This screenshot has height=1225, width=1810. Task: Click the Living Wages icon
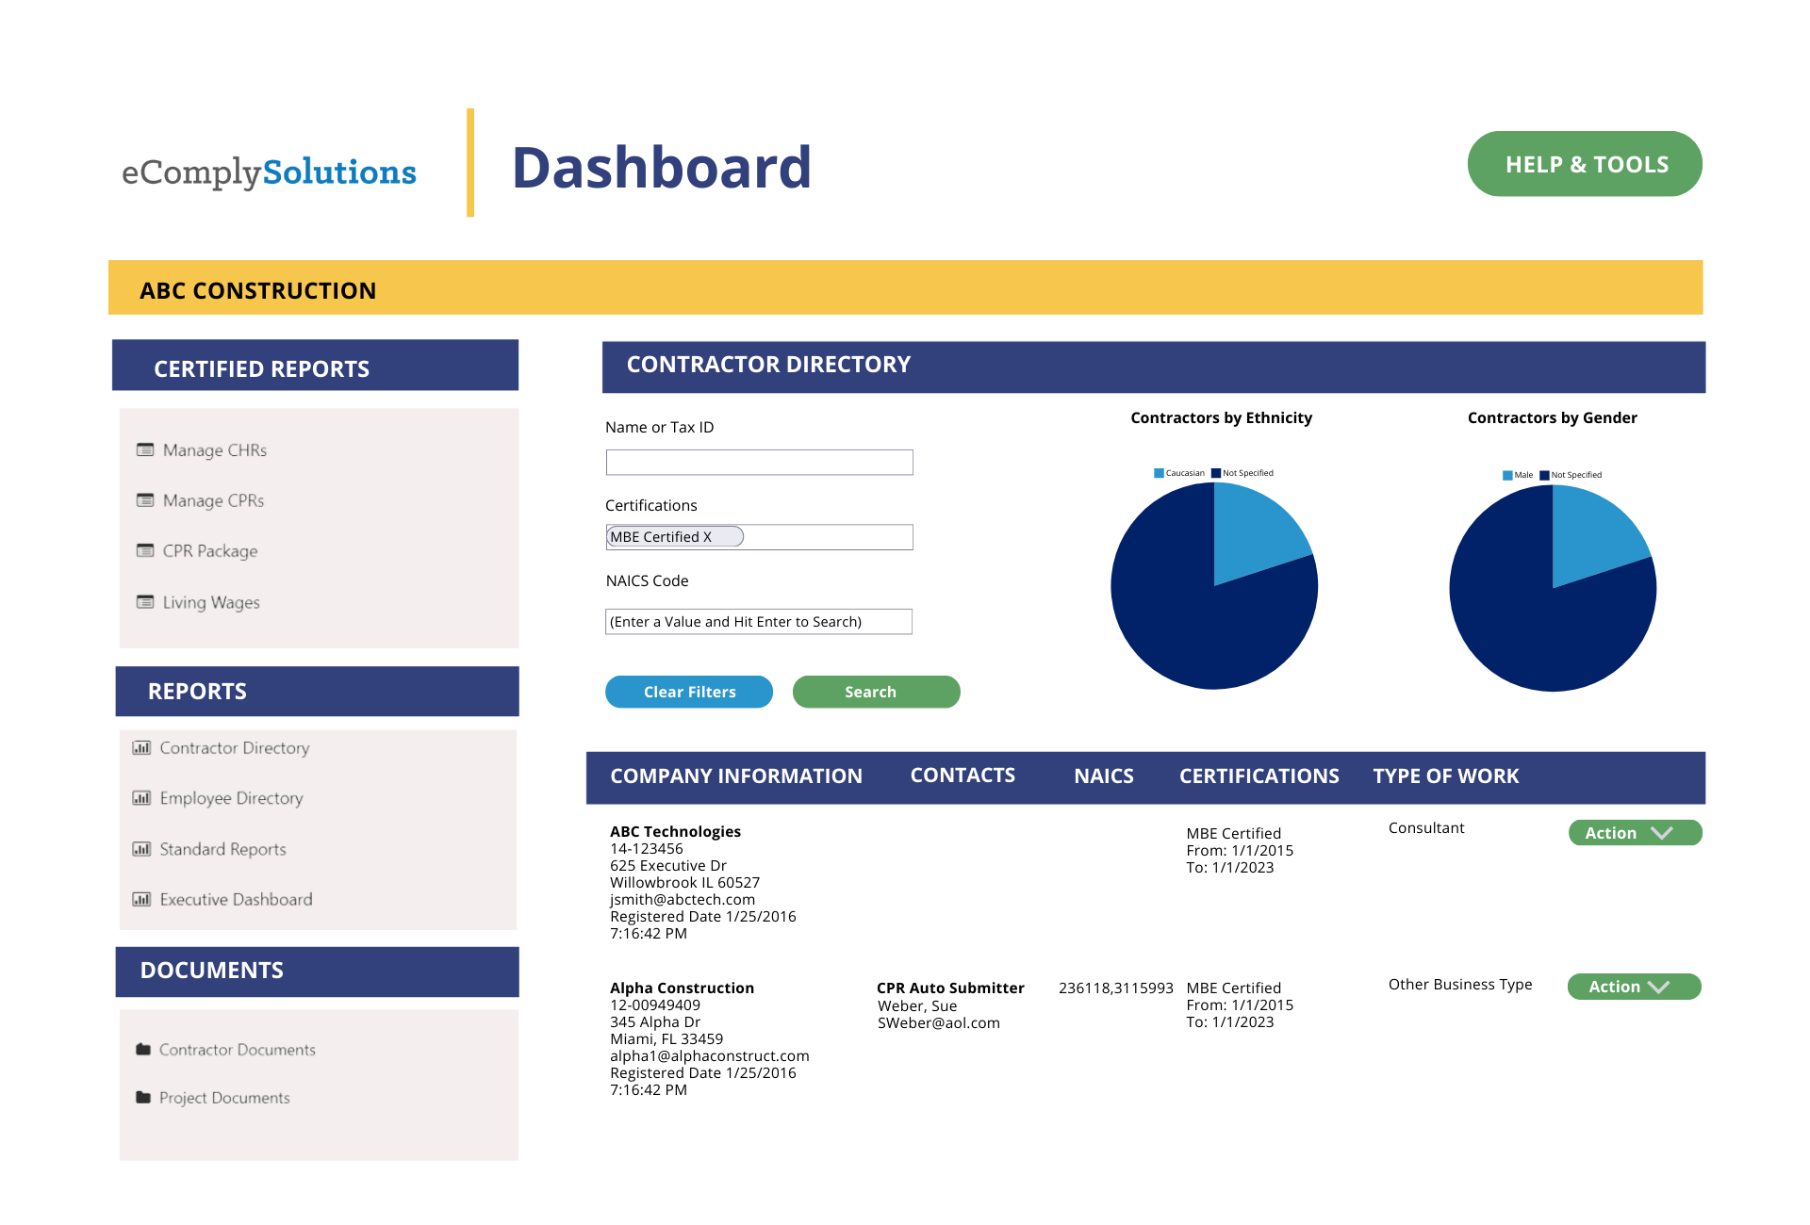pyautogui.click(x=145, y=601)
